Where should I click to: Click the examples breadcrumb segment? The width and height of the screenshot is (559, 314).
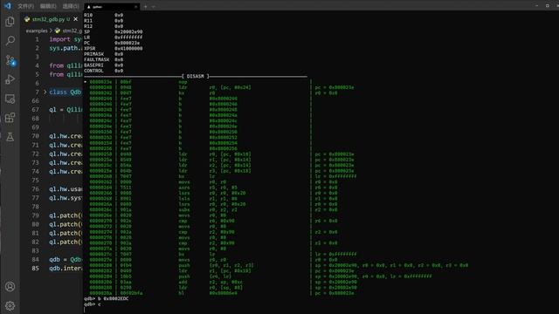(37, 31)
